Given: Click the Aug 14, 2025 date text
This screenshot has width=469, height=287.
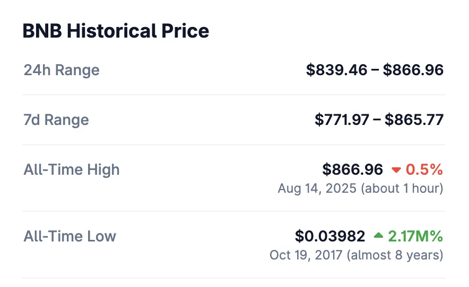Looking at the screenshot, I should point(317,189).
